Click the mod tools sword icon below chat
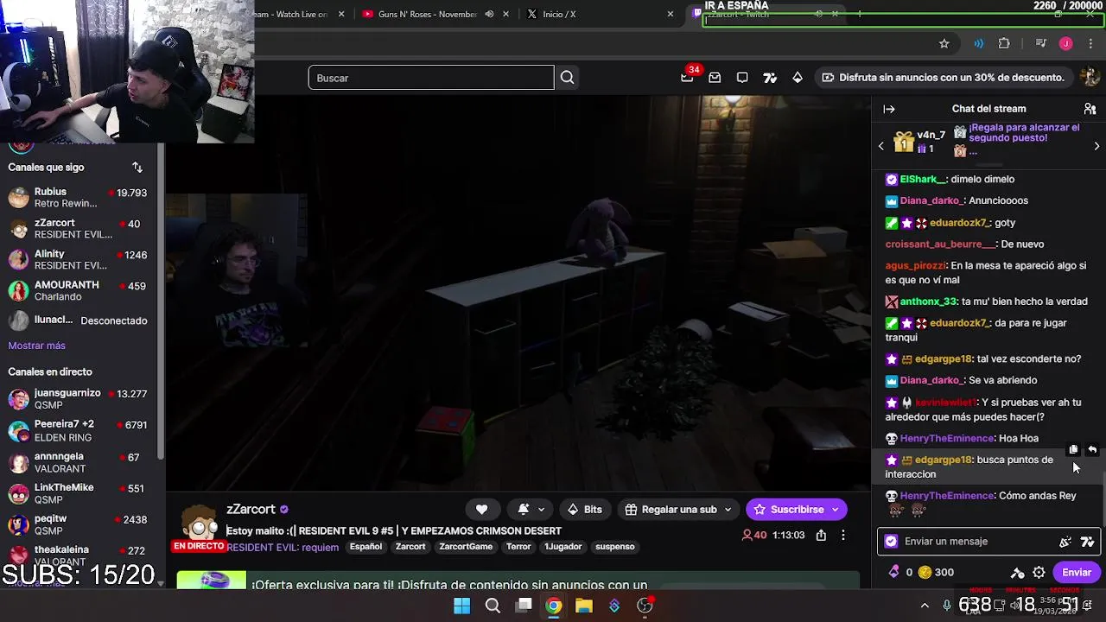1106x622 pixels. click(x=1018, y=573)
